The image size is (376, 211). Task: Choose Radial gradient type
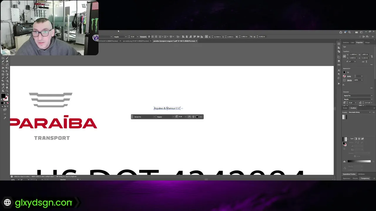pos(359,139)
